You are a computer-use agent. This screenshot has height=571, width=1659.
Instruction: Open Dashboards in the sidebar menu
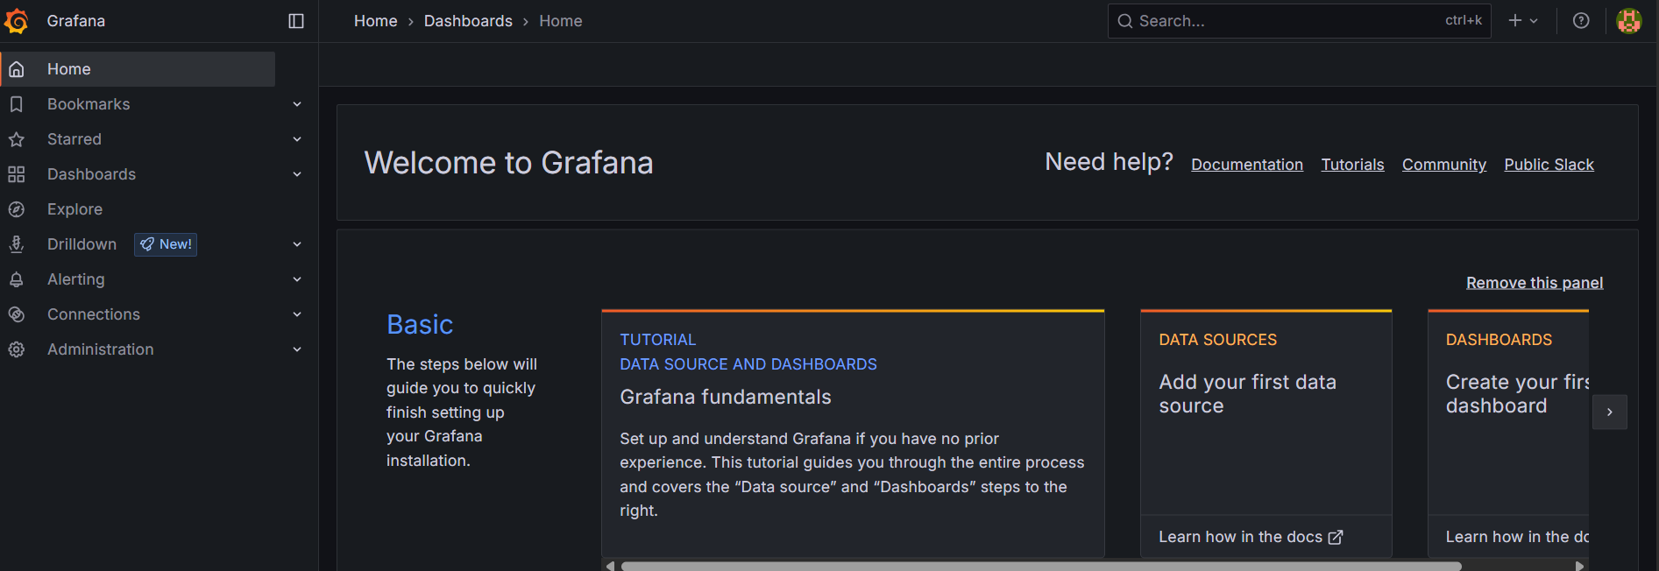coord(91,174)
